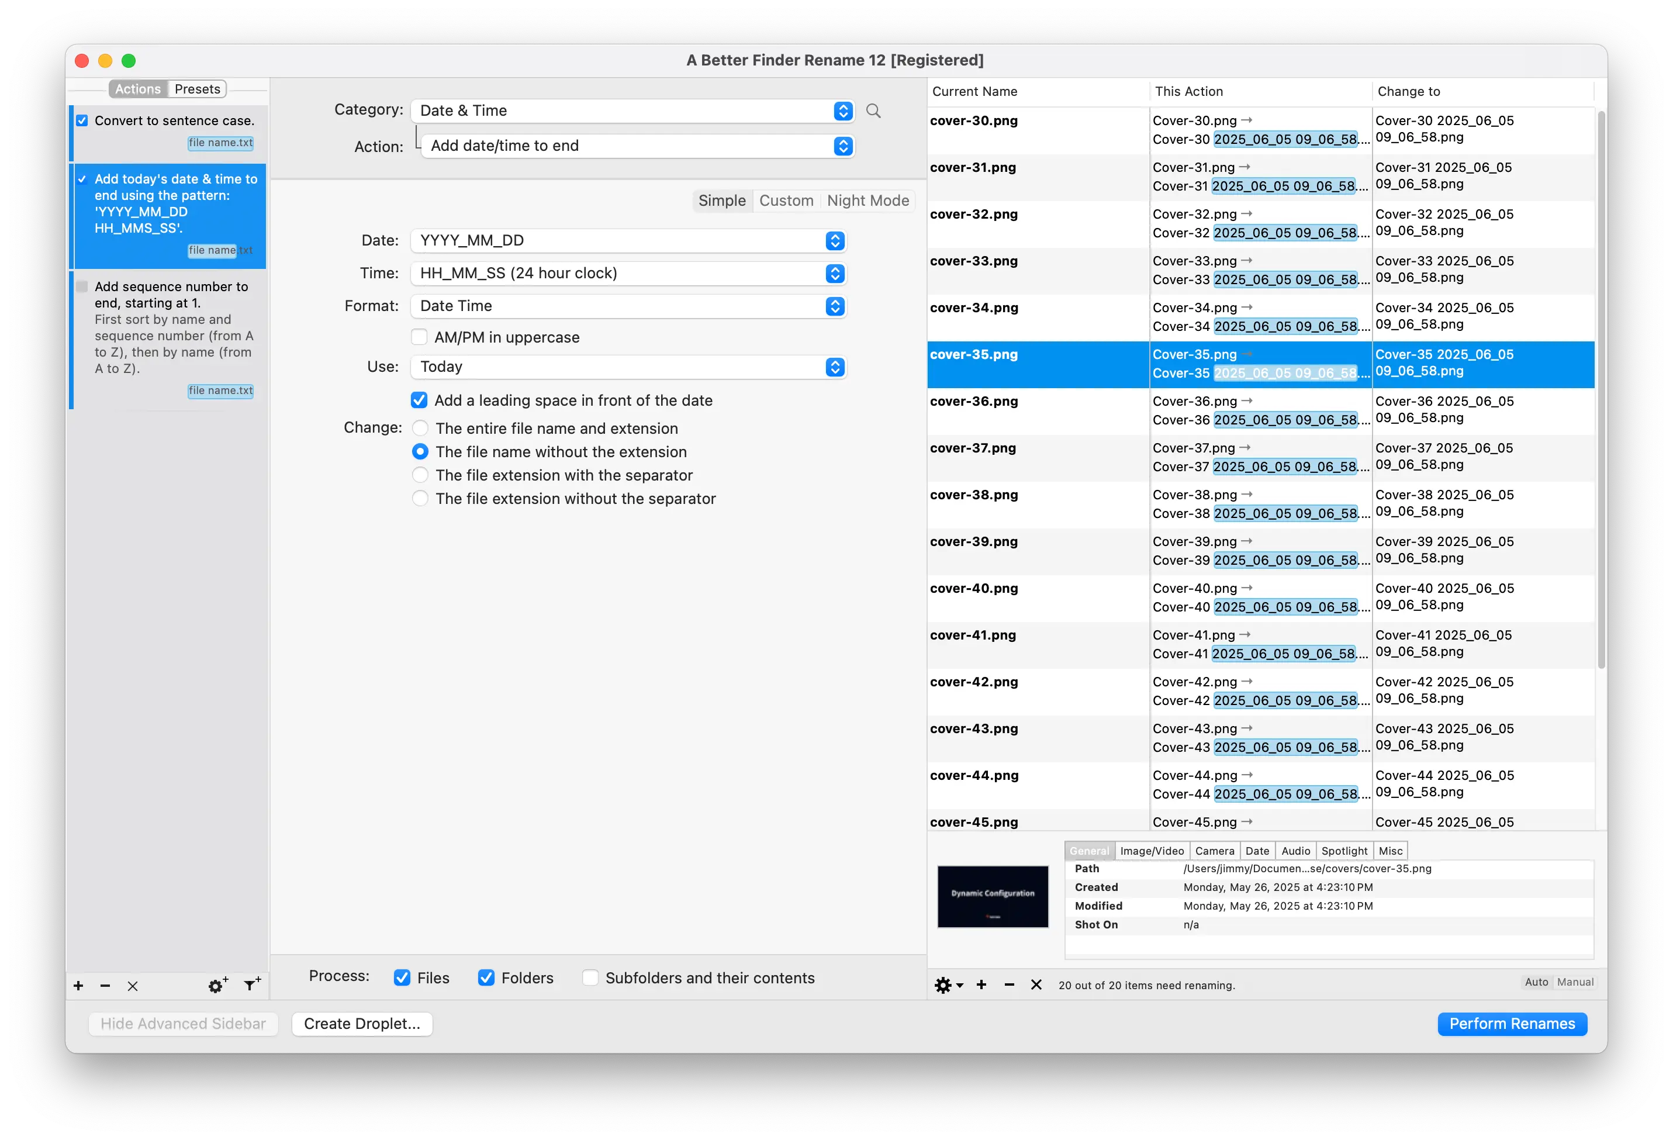Select Simple mode tab
This screenshot has height=1140, width=1673.
pos(722,201)
